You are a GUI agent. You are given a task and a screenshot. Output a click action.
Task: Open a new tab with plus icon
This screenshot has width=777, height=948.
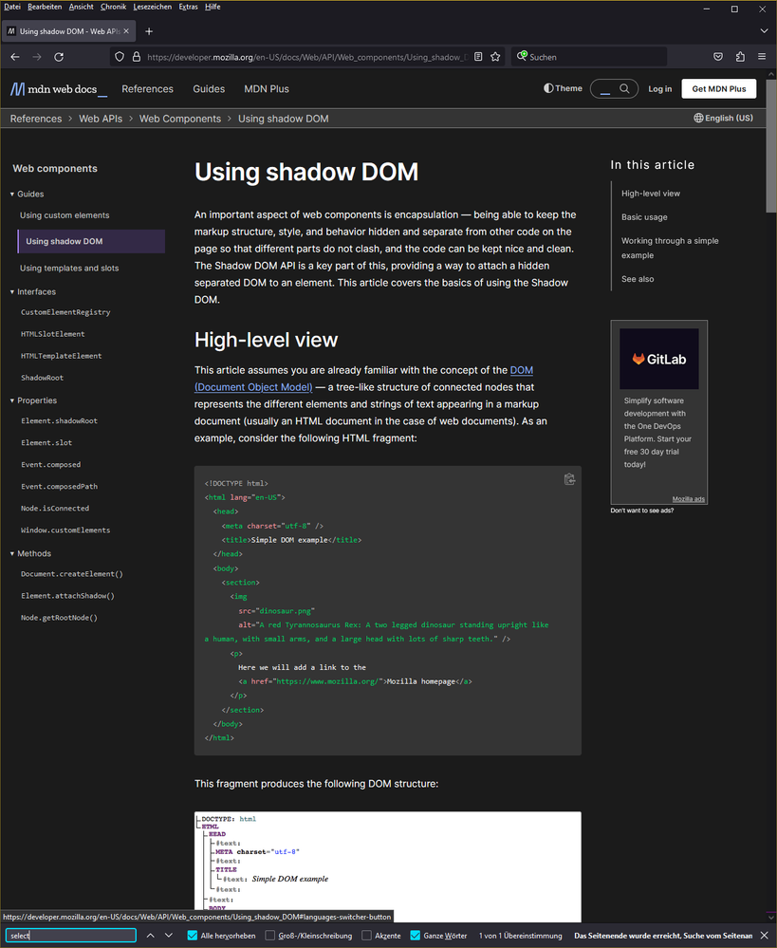pos(149,31)
